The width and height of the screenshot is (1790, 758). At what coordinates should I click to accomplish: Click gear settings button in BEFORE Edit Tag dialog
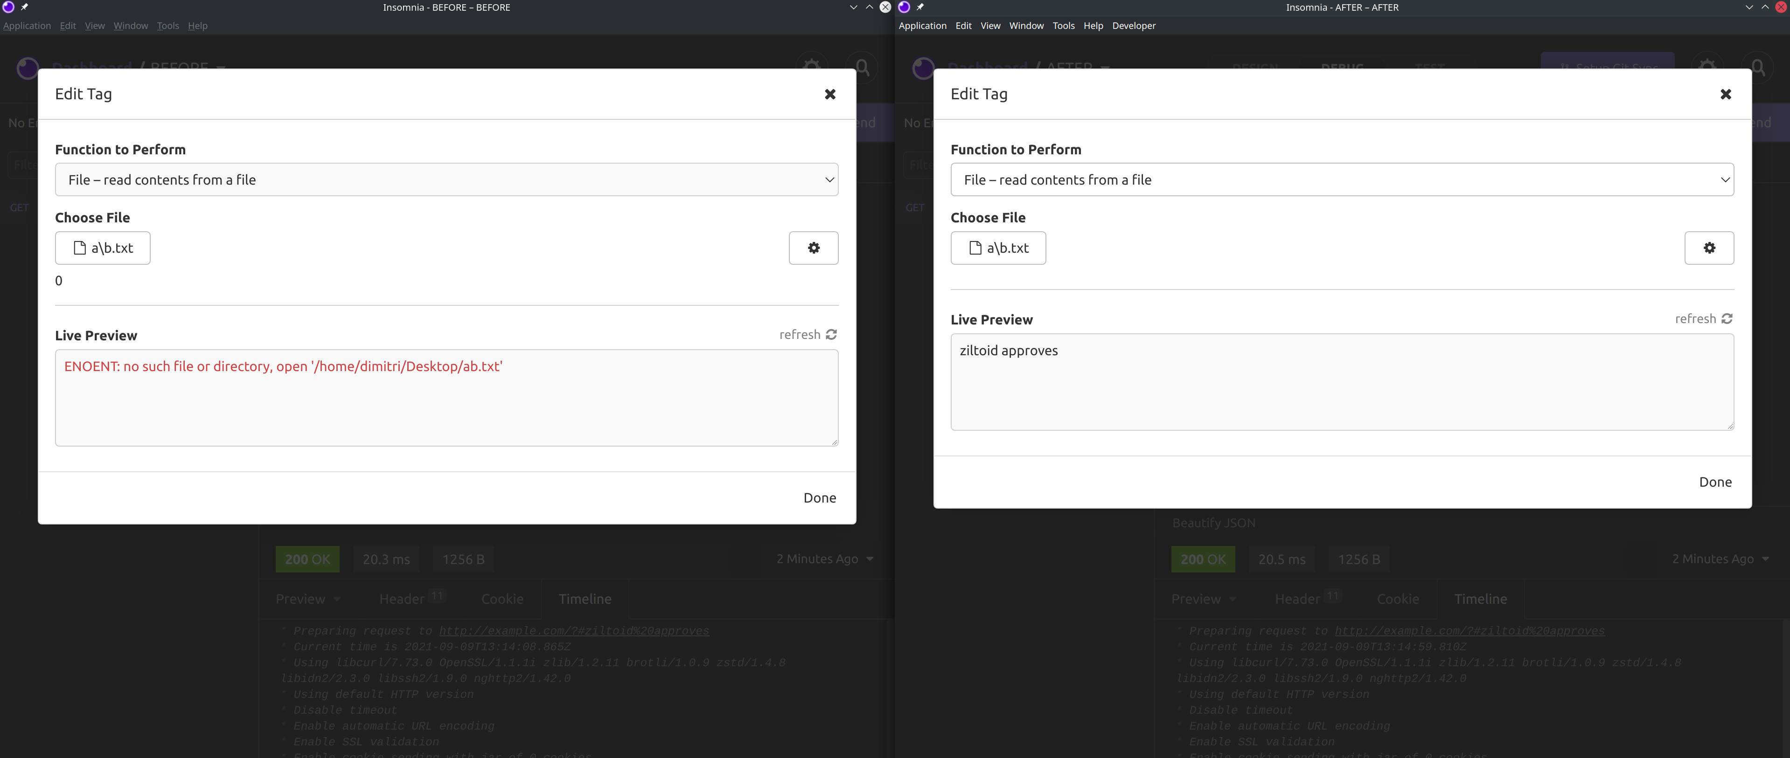(813, 248)
